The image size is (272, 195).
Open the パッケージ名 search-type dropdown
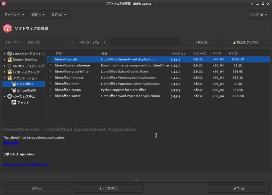coord(93,42)
